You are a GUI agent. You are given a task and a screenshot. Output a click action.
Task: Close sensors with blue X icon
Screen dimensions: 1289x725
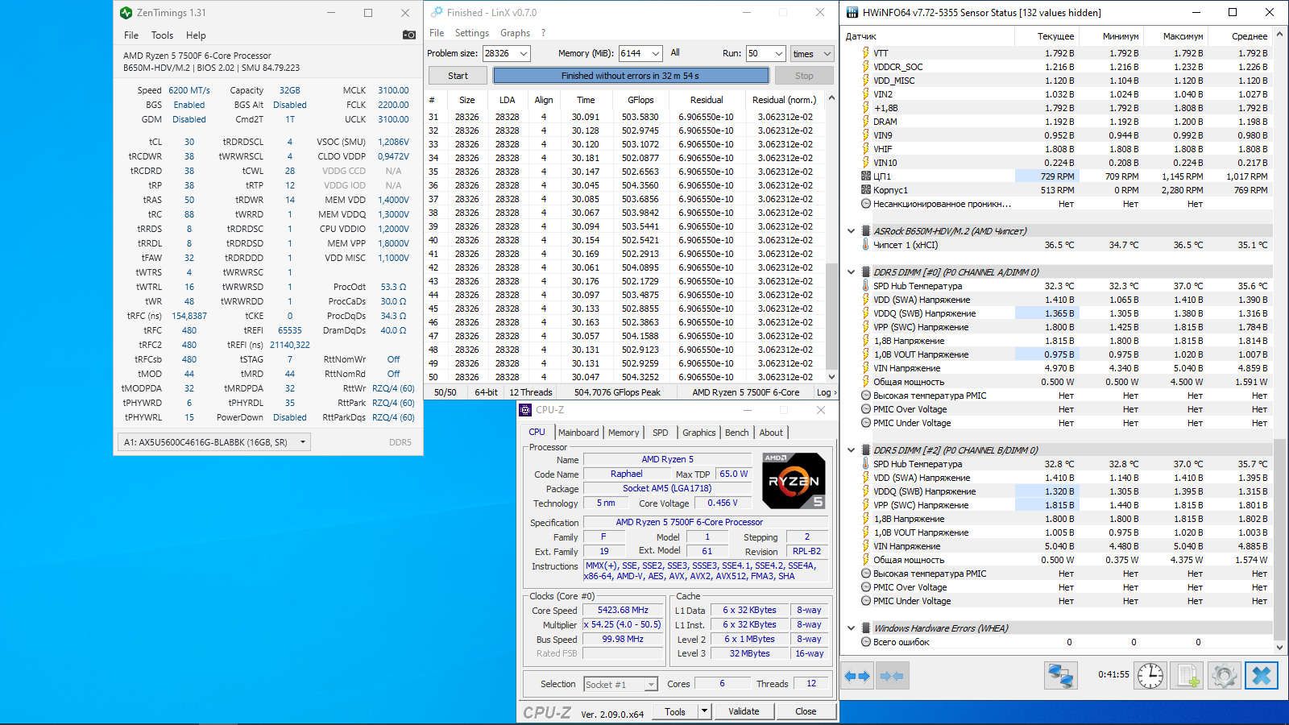(1262, 676)
